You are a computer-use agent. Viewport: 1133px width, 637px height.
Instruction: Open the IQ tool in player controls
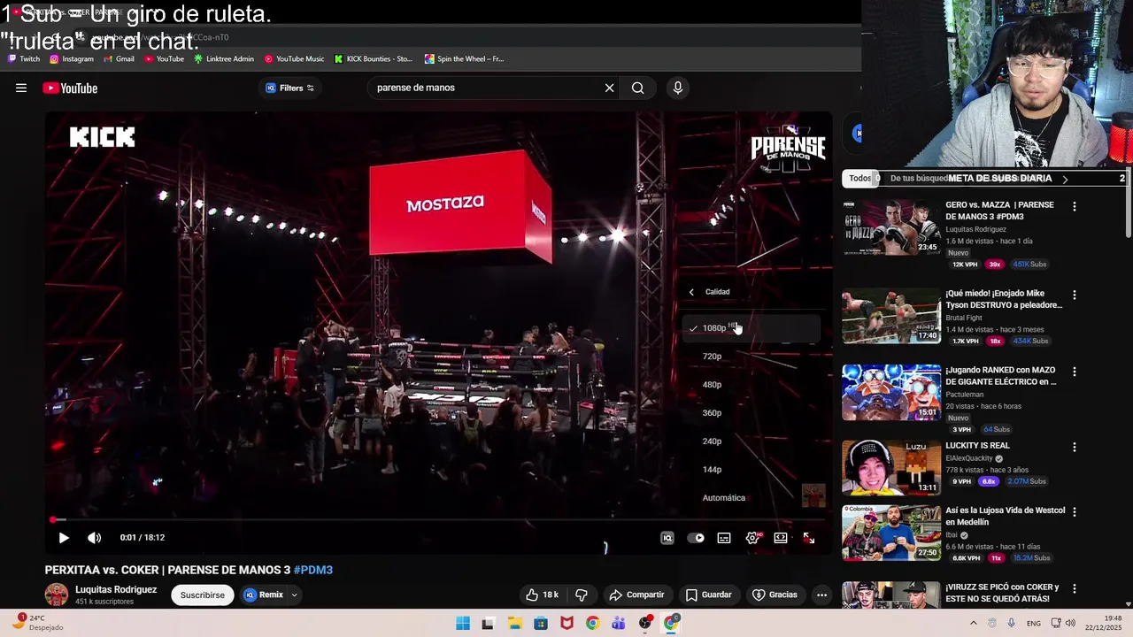click(667, 538)
